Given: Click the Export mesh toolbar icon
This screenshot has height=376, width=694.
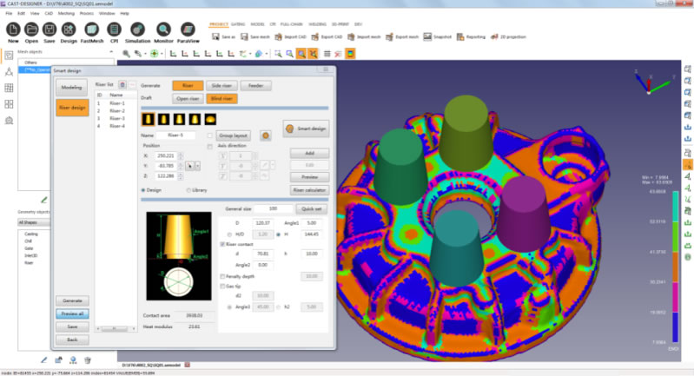Looking at the screenshot, I should (389, 36).
